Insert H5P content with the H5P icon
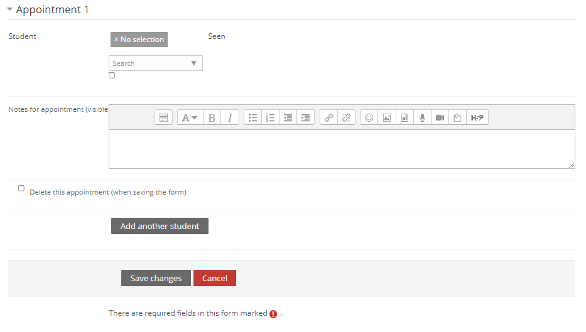The width and height of the screenshot is (586, 332). point(477,117)
